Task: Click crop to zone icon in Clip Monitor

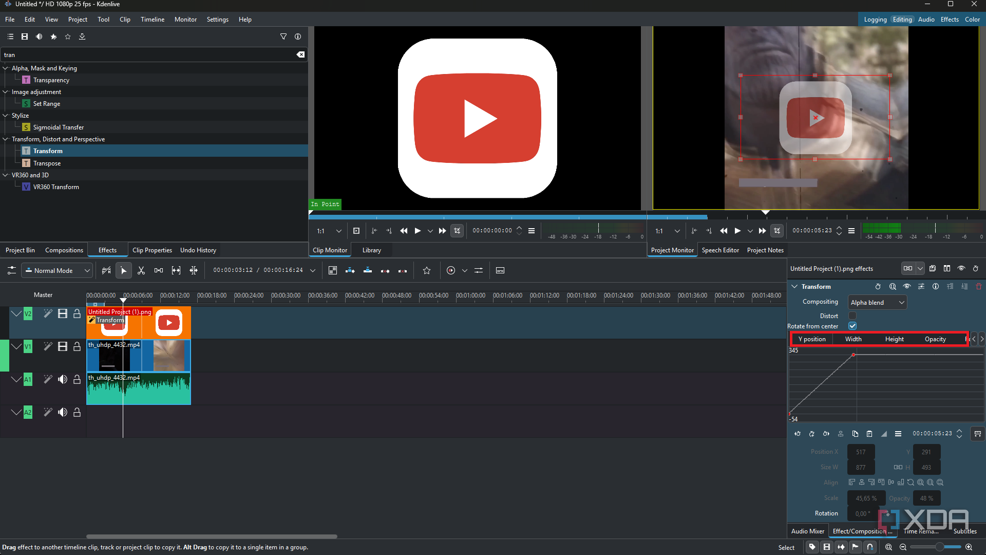Action: coord(457,231)
